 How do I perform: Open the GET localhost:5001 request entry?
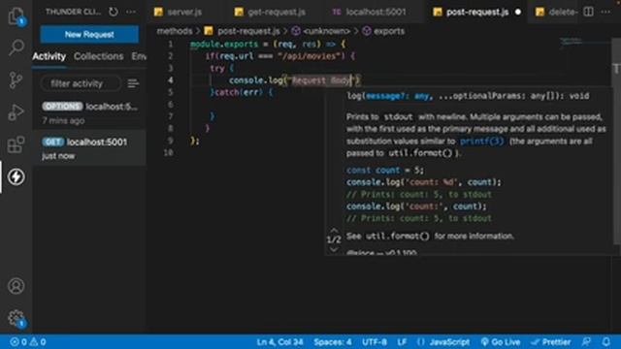pos(89,148)
